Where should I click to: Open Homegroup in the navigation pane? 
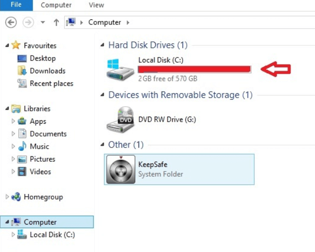[43, 197]
